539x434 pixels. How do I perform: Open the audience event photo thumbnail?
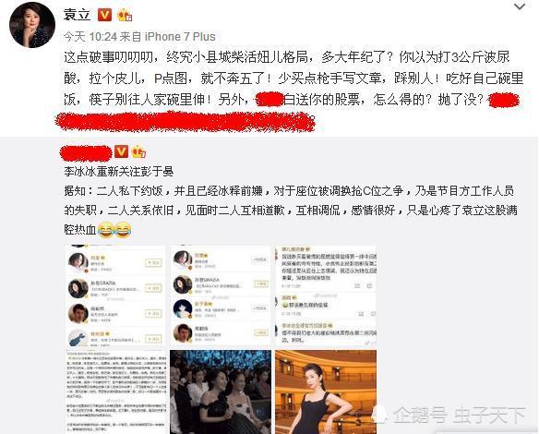221,392
